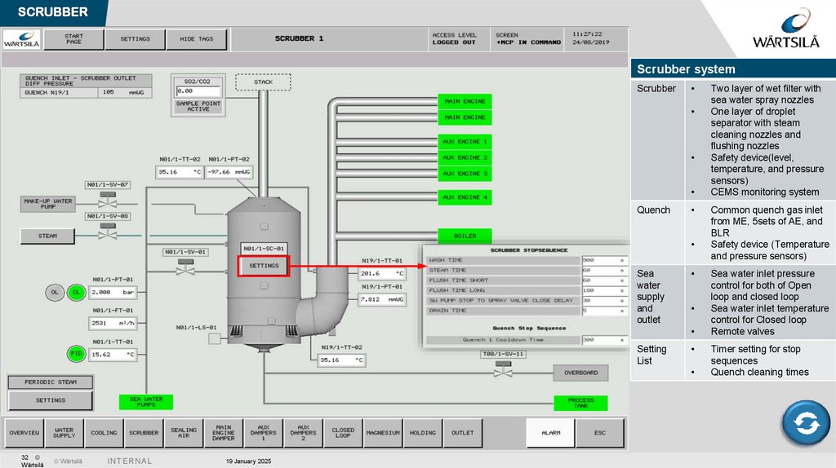Viewport: 836px width, 468px height.
Task: Select the Make-Up Water Pump box
Action: pos(48,204)
